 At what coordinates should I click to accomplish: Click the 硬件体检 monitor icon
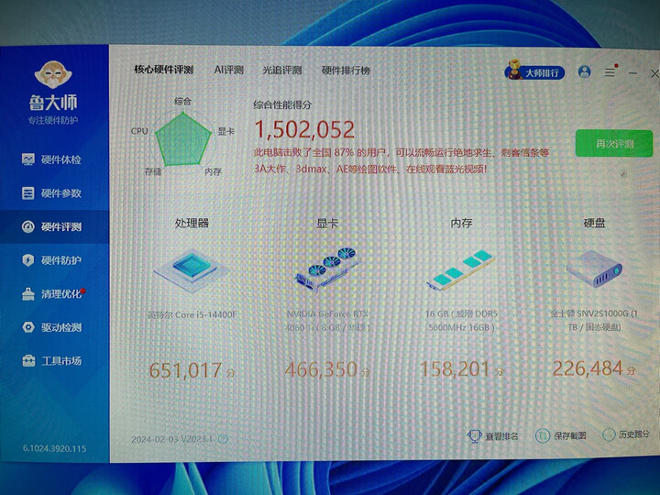(28, 159)
